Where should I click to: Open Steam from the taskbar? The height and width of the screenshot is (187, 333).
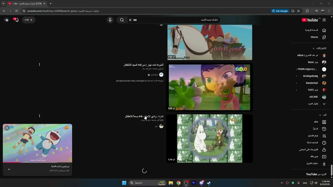209,183
